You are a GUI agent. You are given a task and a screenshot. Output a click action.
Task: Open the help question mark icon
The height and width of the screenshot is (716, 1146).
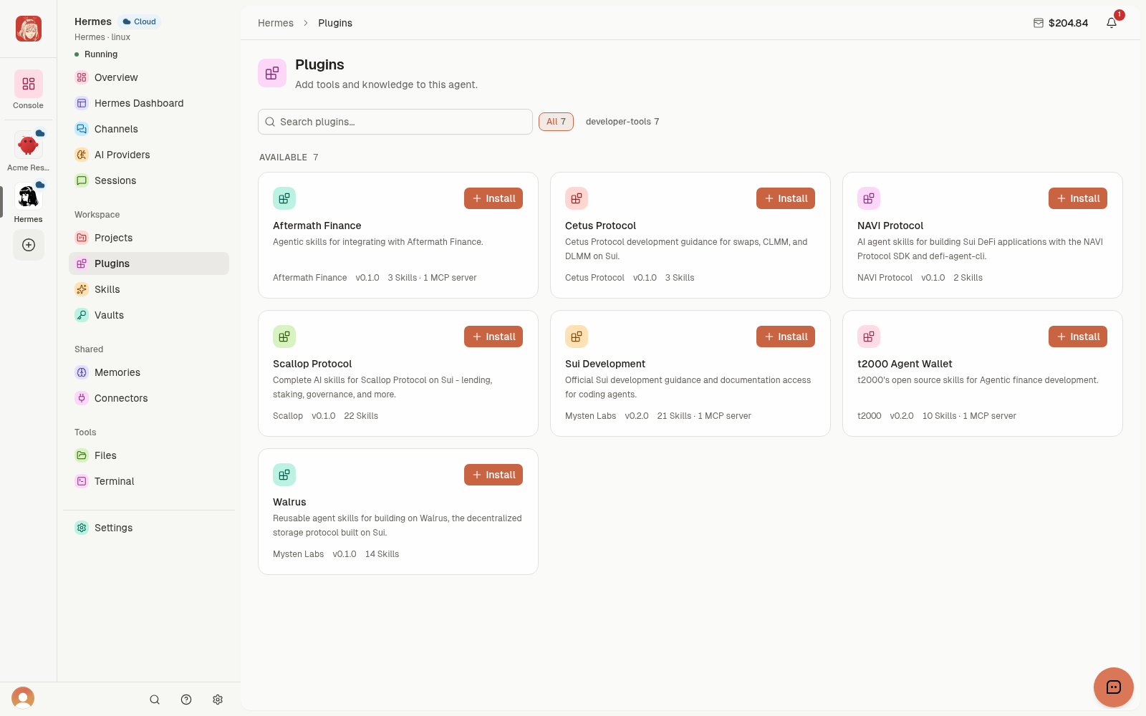coord(186,700)
